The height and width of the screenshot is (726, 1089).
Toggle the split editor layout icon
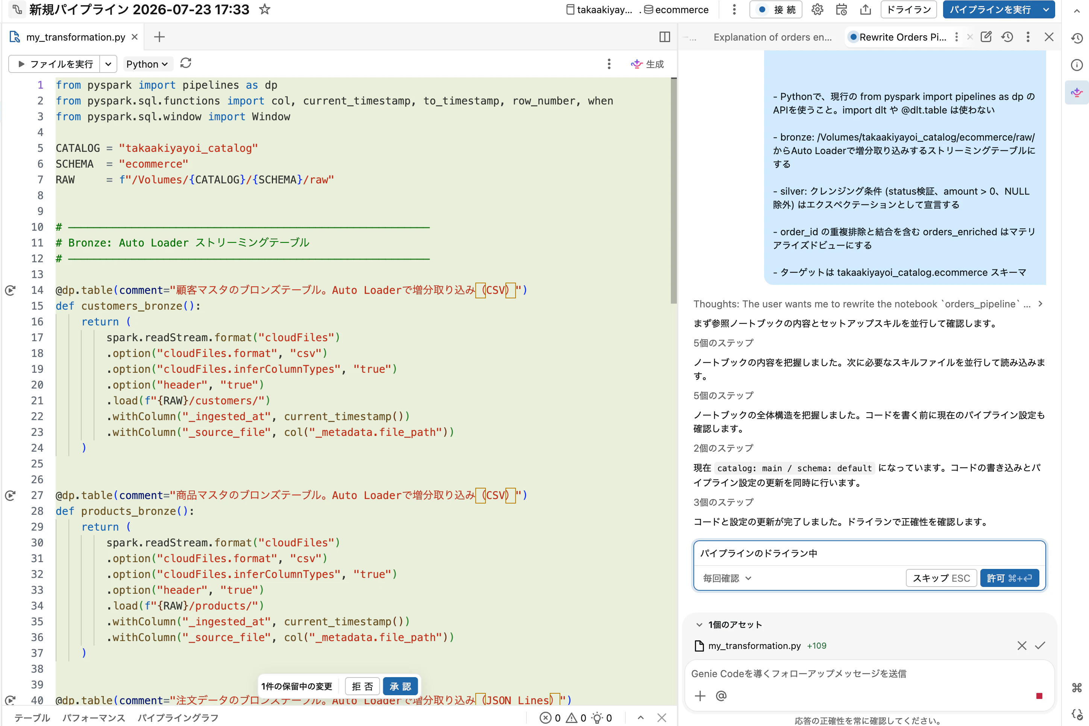click(x=665, y=37)
